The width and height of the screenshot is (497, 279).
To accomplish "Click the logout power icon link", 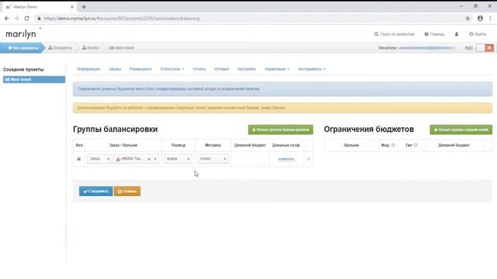I will [x=478, y=34].
